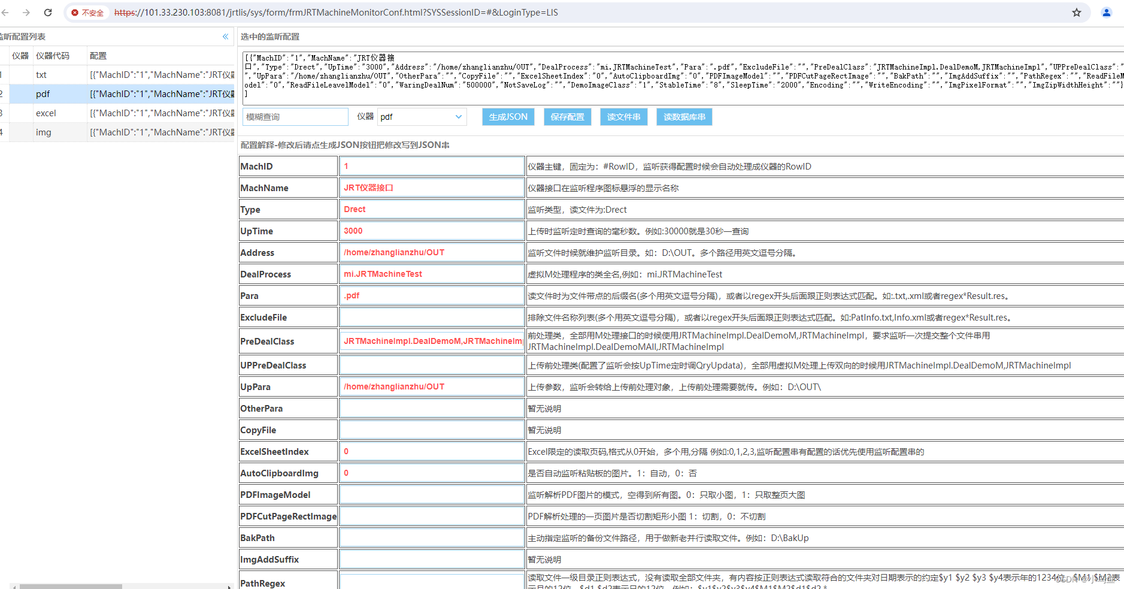Edit the Address path field
Image resolution: width=1124 pixels, height=589 pixels.
pyautogui.click(x=432, y=252)
